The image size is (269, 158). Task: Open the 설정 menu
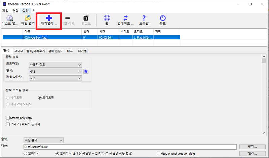tap(26, 11)
